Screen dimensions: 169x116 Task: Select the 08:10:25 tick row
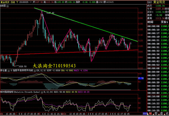tap(158, 110)
